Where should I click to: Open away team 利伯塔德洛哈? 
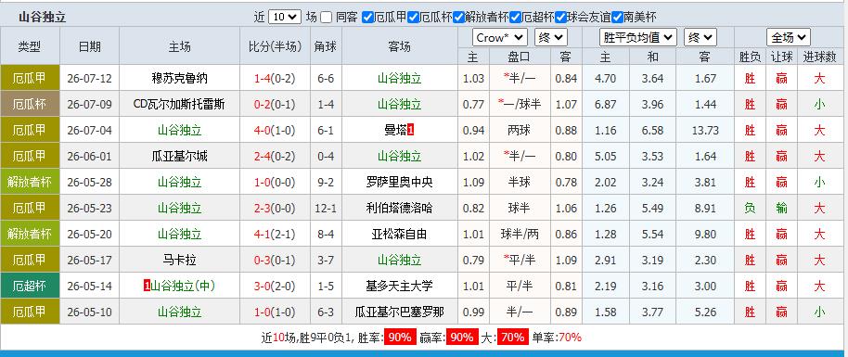coord(400,209)
